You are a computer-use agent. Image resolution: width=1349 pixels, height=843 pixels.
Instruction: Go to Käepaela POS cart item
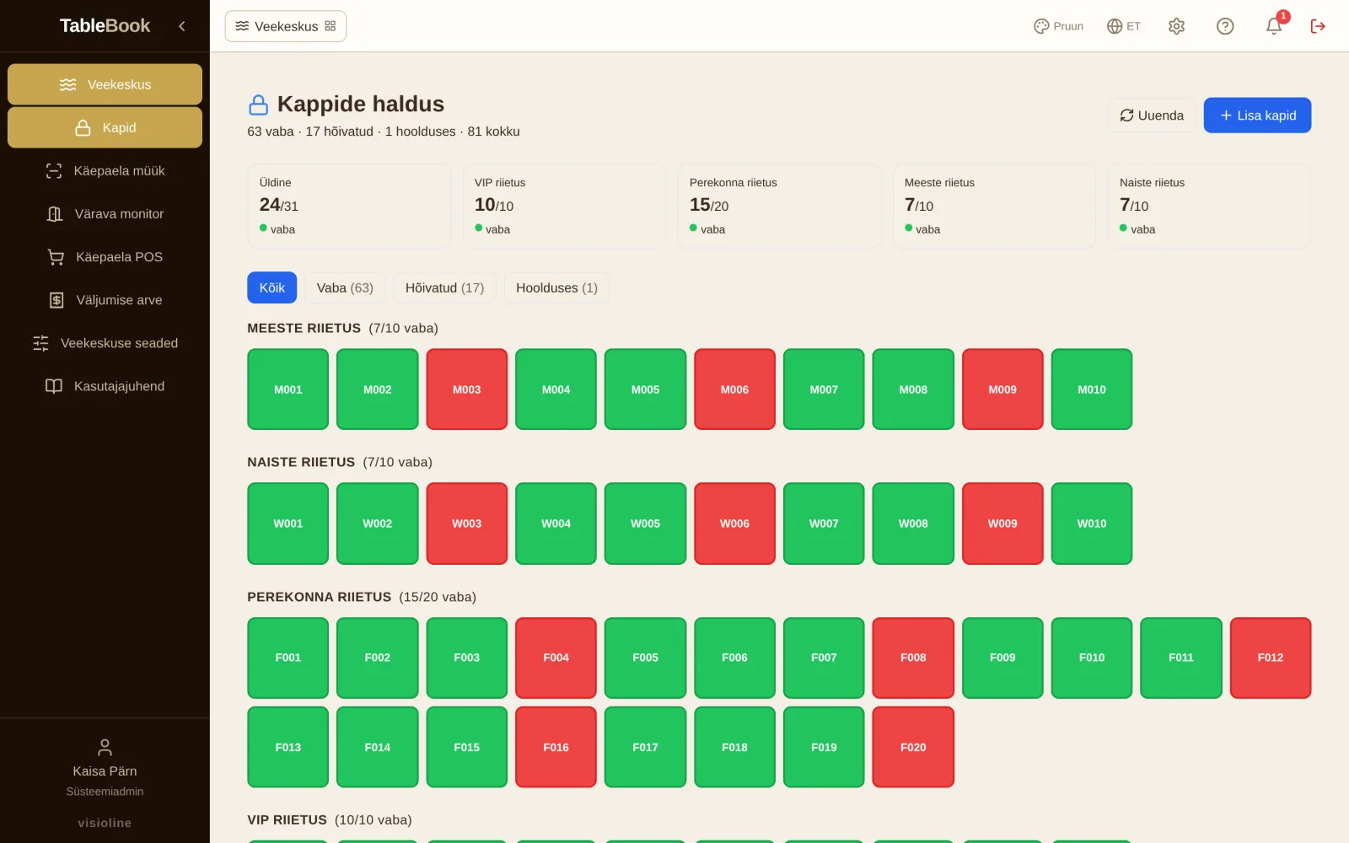click(x=105, y=257)
